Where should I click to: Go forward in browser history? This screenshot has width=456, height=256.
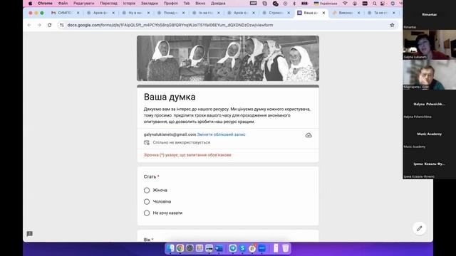(39, 26)
